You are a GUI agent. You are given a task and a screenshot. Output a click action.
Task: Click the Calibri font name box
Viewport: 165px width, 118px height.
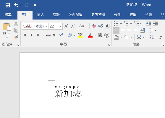point(34,26)
